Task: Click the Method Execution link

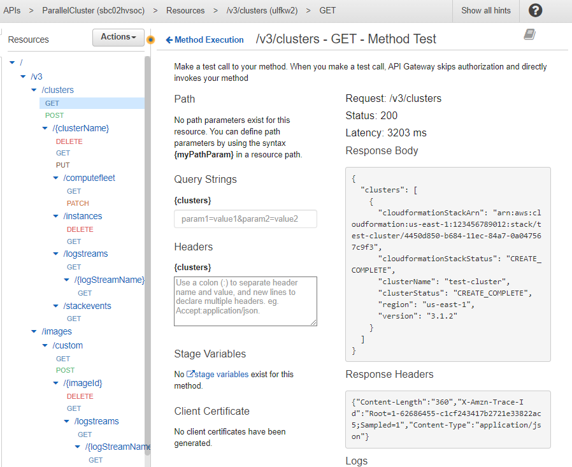Action: [209, 40]
